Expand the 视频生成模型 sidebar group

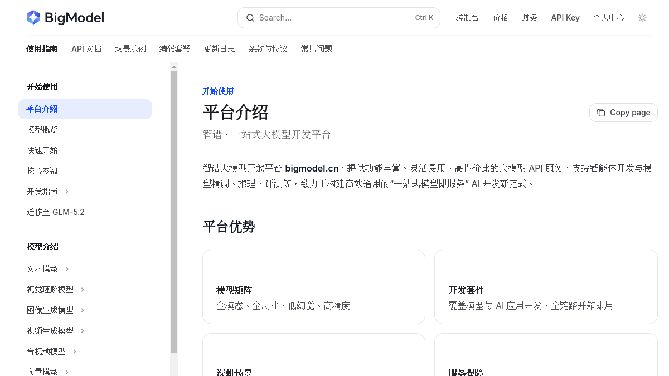tap(83, 331)
